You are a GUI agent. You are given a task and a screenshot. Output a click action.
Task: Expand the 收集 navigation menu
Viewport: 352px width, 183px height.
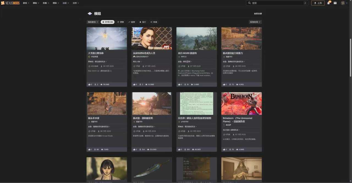pos(46,3)
